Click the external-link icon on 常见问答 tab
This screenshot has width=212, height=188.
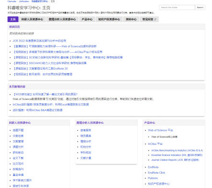point(155,20)
